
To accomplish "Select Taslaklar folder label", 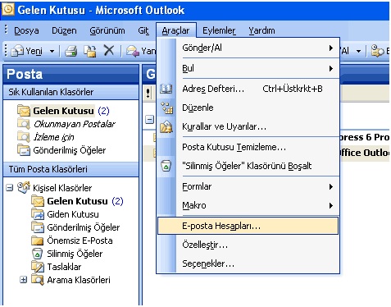I will pyautogui.click(x=64, y=267).
